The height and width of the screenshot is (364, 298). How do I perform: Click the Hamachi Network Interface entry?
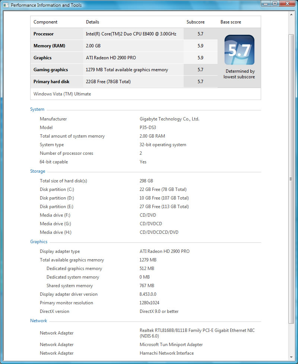tap(167, 353)
